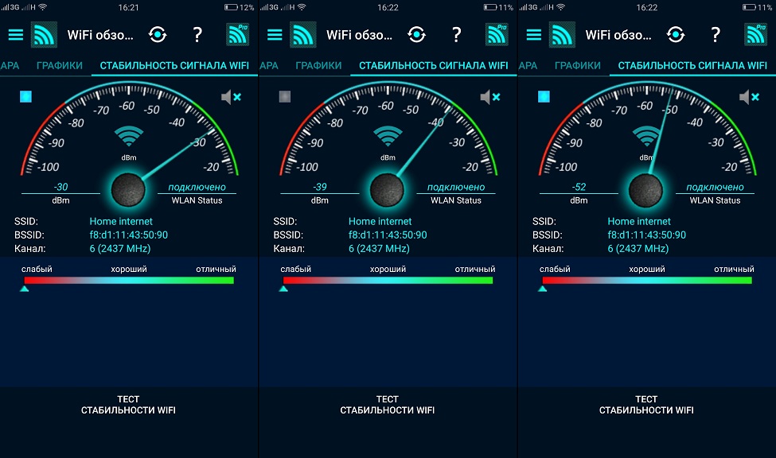This screenshot has height=458, width=776.
Task: Toggle blue square indicator in right screen
Action: coord(544,96)
